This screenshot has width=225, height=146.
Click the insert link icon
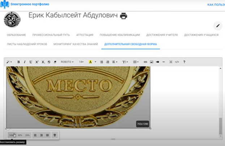(145, 62)
